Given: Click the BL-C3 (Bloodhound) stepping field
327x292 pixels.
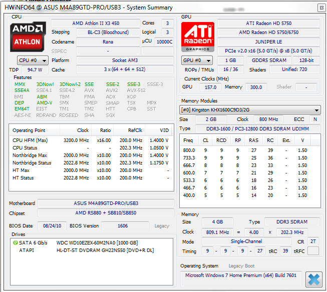Looking at the screenshot, I should point(108,32).
